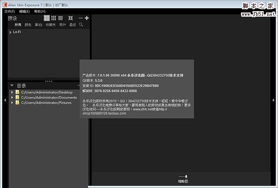278x188 pixels.
Task: Click the 安装 ID text line
Action: pos(120,86)
